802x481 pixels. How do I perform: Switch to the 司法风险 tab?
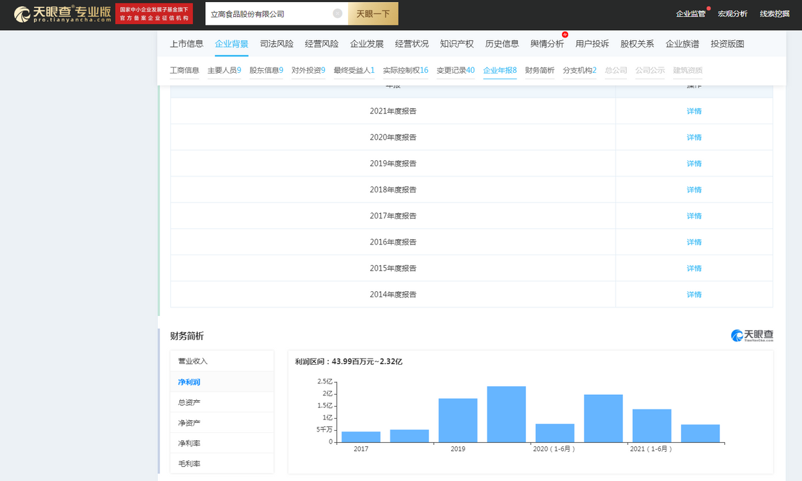[277, 44]
